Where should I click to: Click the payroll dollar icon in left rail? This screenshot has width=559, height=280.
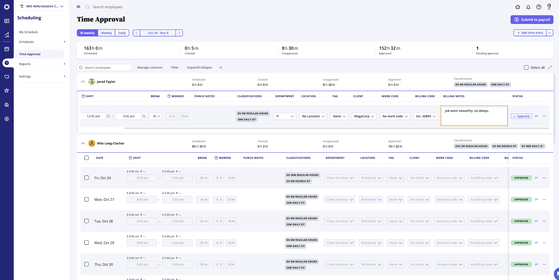point(7,119)
